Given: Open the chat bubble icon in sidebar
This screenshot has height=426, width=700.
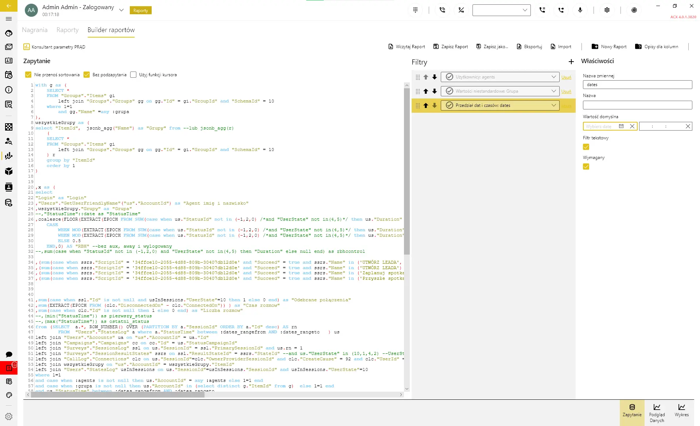Looking at the screenshot, I should point(9,355).
